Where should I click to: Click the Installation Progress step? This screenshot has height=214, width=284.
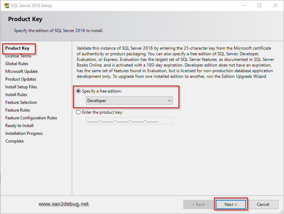[24, 133]
